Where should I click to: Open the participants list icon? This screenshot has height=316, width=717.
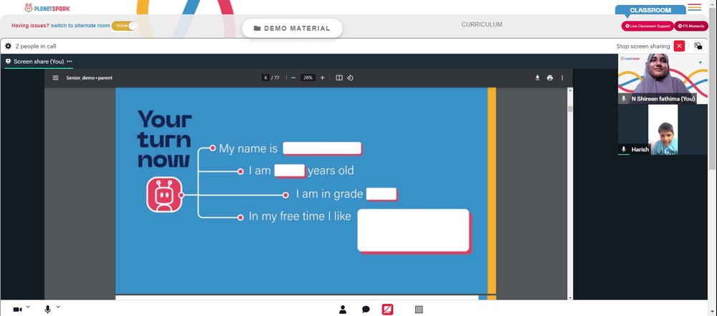343,310
